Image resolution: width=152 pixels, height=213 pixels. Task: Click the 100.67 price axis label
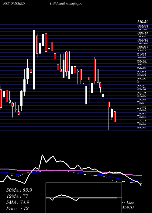[x=143, y=47]
